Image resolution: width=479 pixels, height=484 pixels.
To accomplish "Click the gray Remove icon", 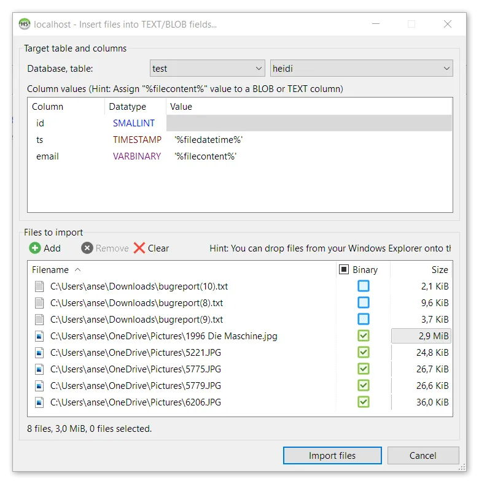I will [x=87, y=248].
